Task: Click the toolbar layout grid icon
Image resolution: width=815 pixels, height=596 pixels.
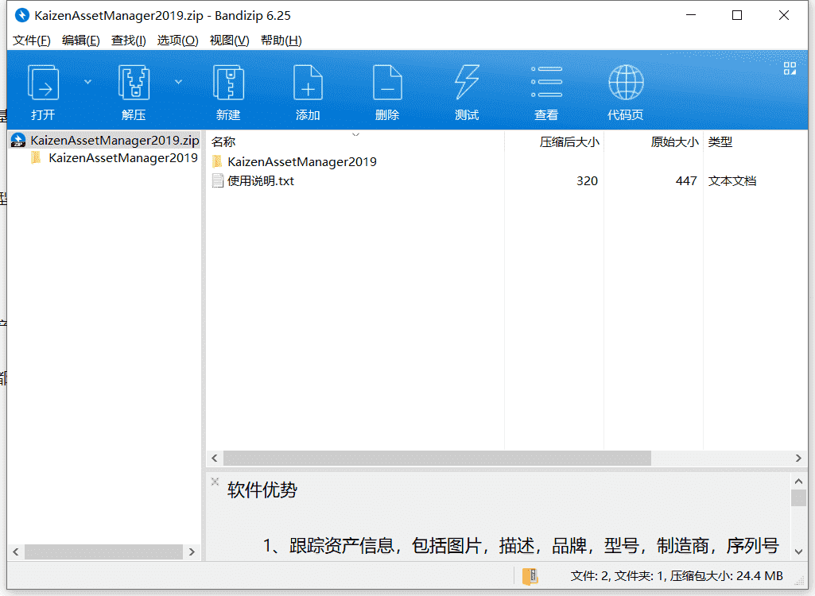Action: 790,68
